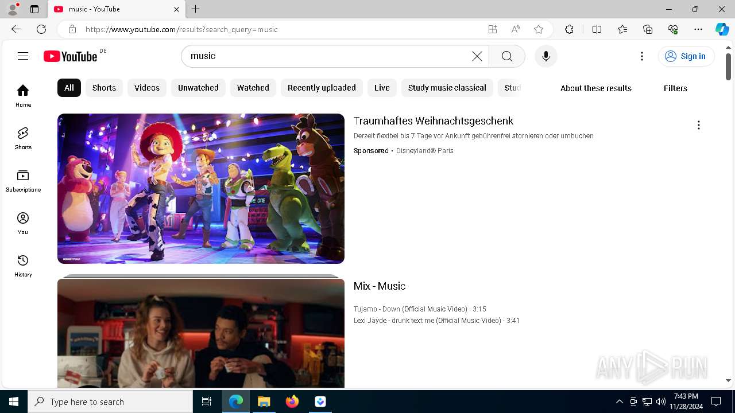Open Subscriptions in sidebar
735x413 pixels.
(x=23, y=181)
